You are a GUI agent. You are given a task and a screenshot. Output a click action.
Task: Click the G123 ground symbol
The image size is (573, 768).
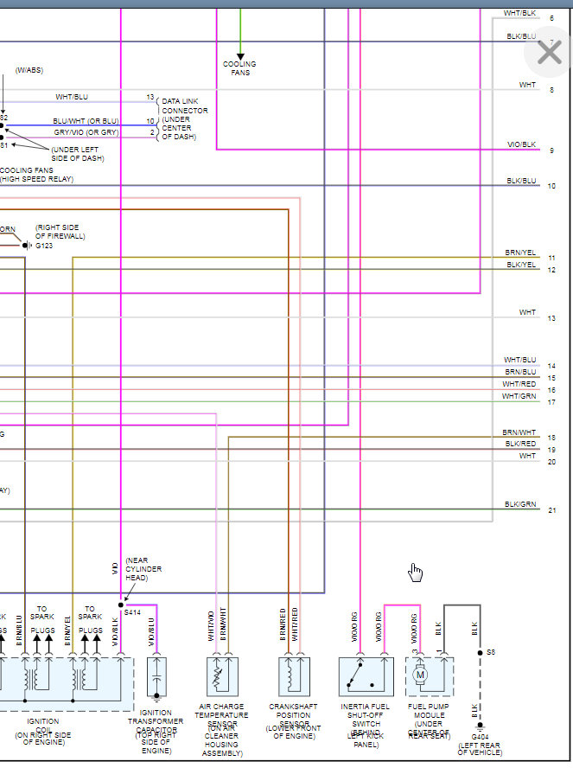click(x=27, y=246)
